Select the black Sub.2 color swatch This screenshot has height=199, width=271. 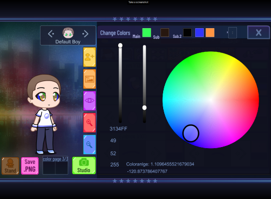(x=188, y=32)
